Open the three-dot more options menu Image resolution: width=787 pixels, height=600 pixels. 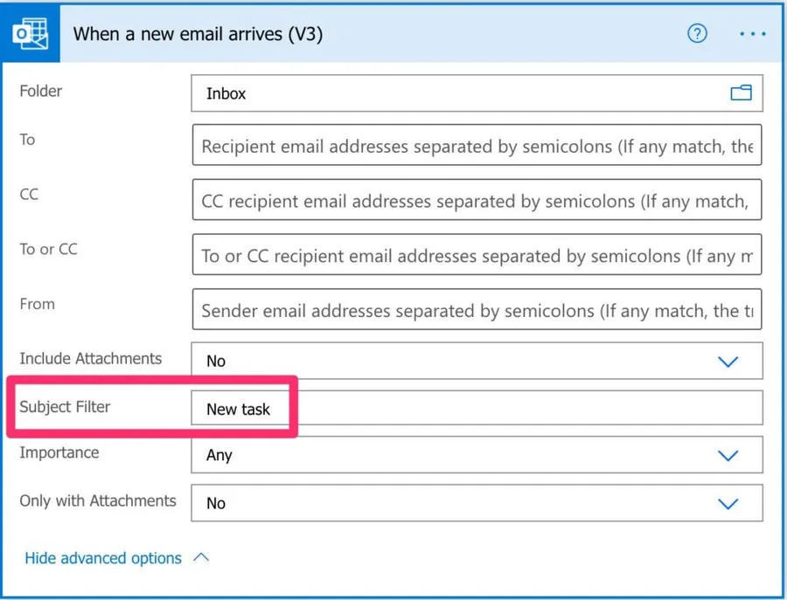tap(752, 34)
